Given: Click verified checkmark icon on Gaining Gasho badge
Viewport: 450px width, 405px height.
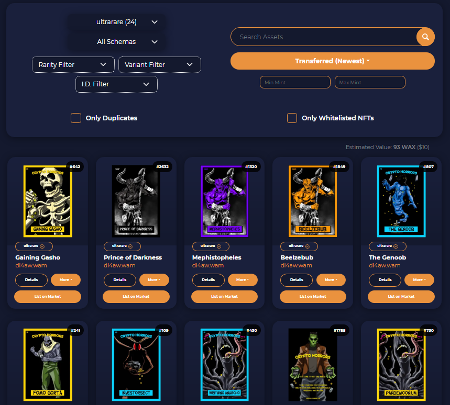Looking at the screenshot, I should pos(42,246).
